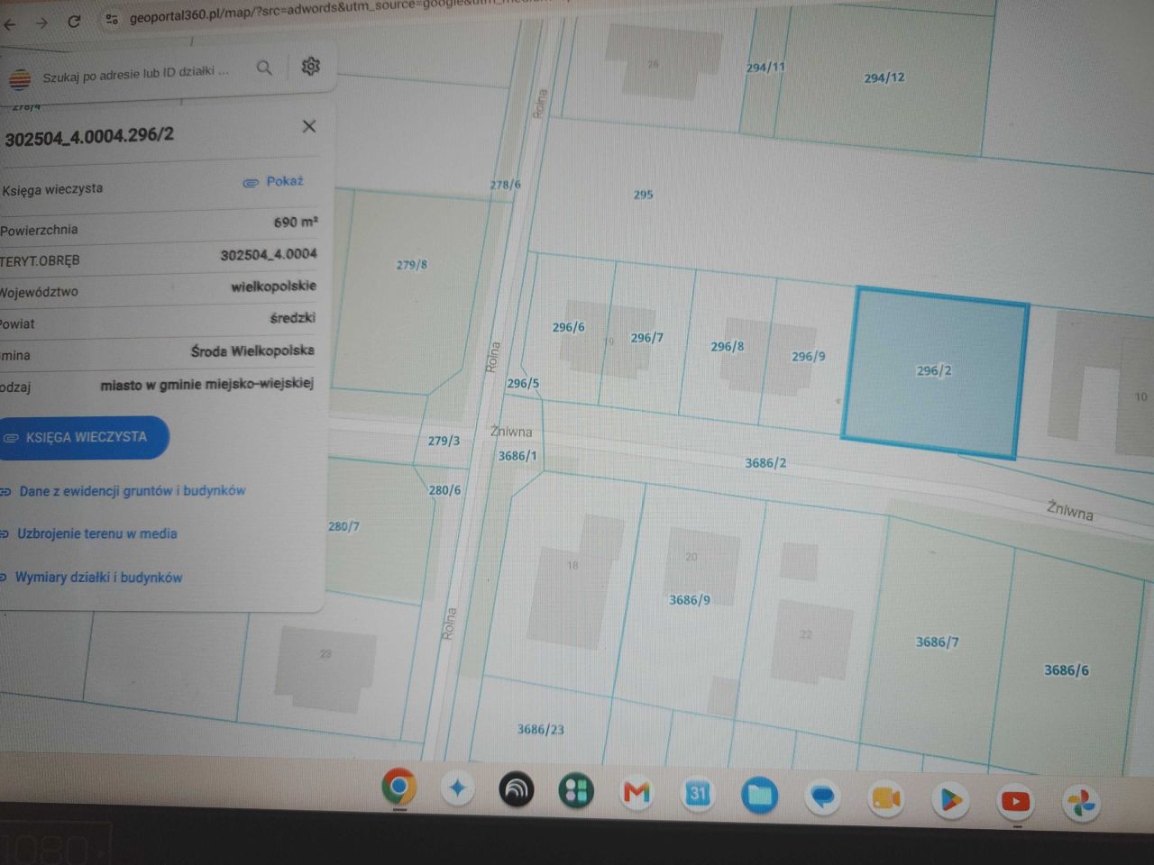Select the highlighted parcel 296/2 on map
This screenshot has width=1154, height=865.
[x=935, y=371]
